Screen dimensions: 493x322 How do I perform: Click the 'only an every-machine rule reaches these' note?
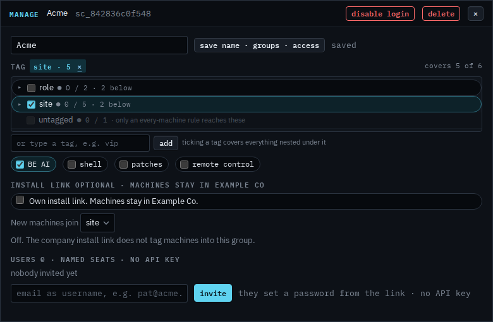click(181, 121)
